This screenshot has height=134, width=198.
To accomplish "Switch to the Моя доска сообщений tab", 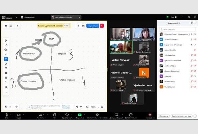I will [64, 17].
